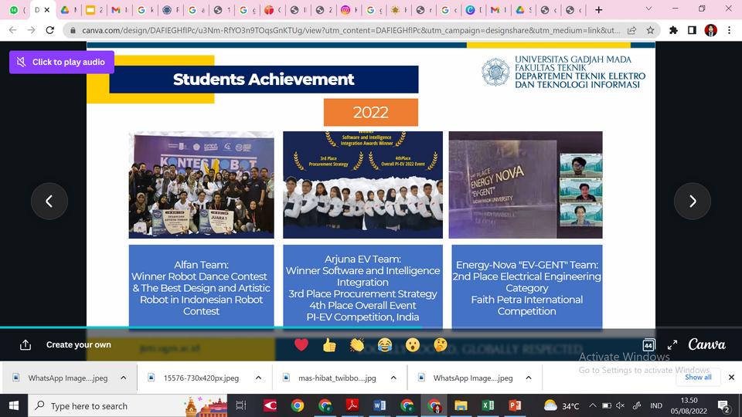Click Create your own
Image resolution: width=742 pixels, height=417 pixels.
tap(79, 344)
